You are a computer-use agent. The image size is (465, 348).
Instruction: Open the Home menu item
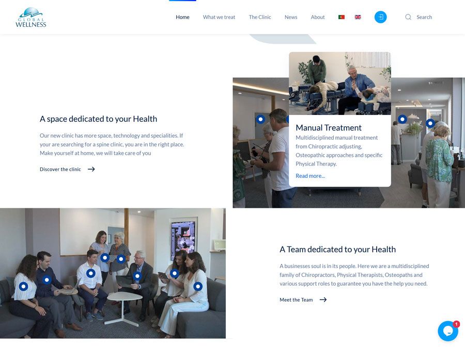tap(182, 17)
